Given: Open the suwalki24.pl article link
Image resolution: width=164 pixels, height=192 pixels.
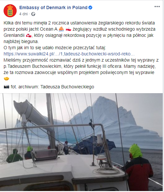Looking at the screenshot, I should pos(69,54).
